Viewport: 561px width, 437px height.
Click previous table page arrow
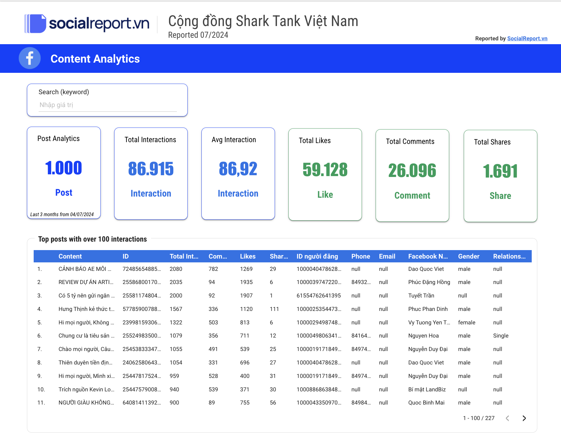[507, 418]
